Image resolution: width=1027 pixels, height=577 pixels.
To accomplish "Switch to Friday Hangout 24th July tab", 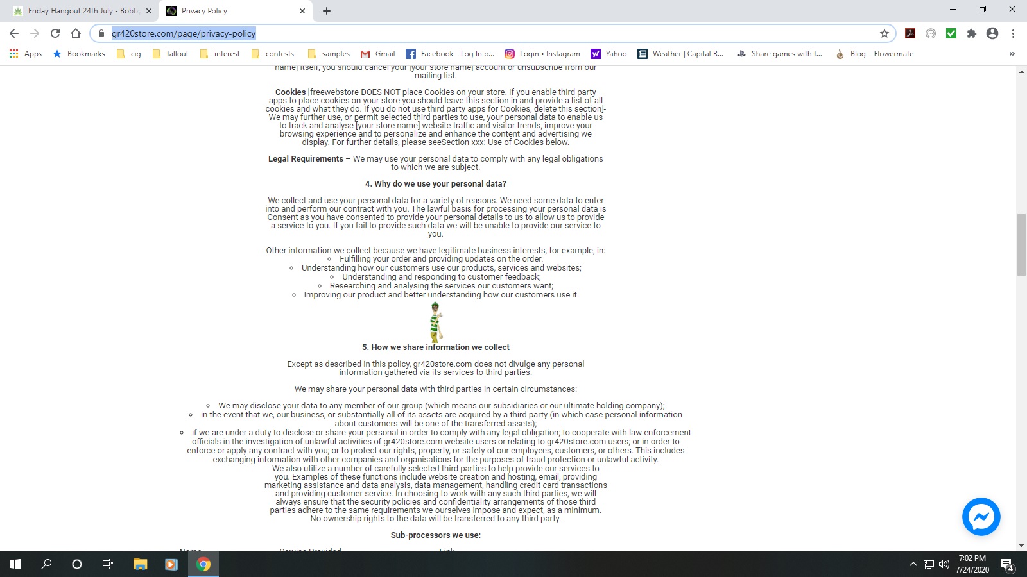I will click(80, 11).
